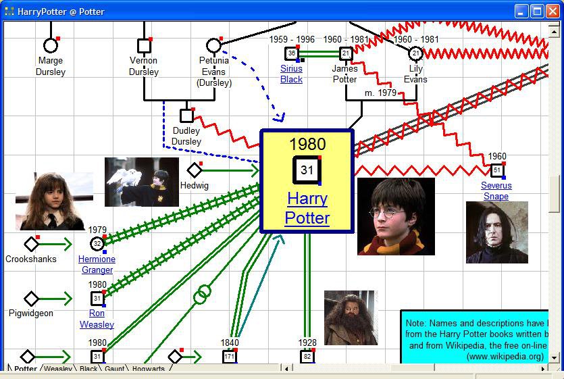Open the Sirius Black hyperlink
Screen dimensions: 564x379
[x=291, y=74]
